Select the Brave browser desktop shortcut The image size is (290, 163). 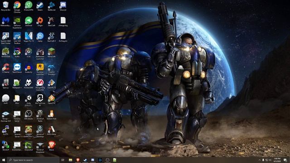(51, 146)
